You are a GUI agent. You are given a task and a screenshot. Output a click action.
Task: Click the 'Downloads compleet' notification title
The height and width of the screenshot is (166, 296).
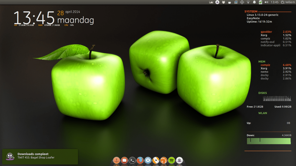(x=33, y=154)
